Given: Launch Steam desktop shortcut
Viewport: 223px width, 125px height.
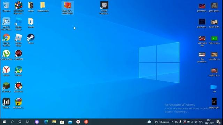Looking at the screenshot, I should (31, 39).
